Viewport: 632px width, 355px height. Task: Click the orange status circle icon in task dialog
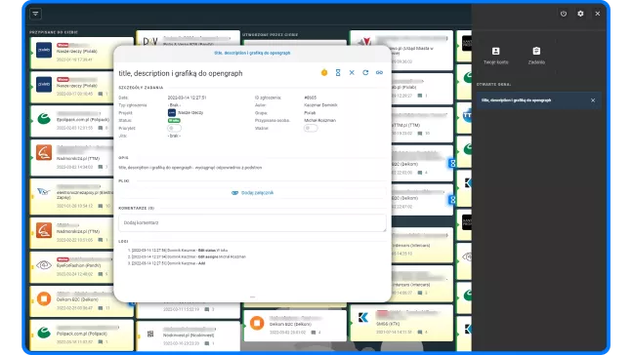[324, 72]
